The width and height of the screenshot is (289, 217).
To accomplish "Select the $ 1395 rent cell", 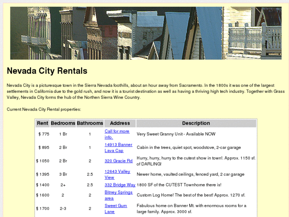I will pyautogui.click(x=43, y=174).
